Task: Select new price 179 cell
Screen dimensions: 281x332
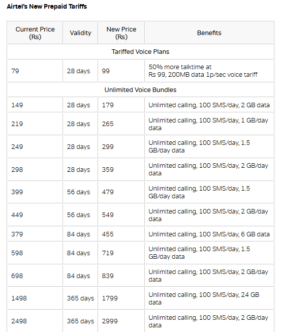Action: pos(121,105)
